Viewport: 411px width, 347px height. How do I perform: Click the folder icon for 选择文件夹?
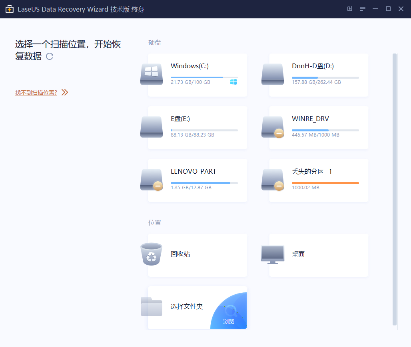tap(152, 307)
